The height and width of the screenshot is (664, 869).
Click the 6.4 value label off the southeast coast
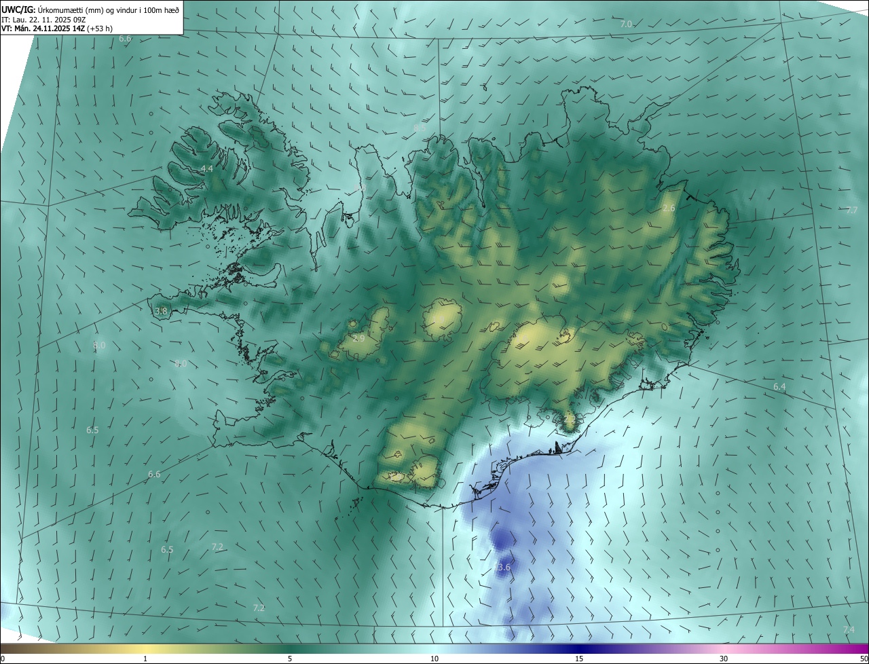tap(779, 386)
